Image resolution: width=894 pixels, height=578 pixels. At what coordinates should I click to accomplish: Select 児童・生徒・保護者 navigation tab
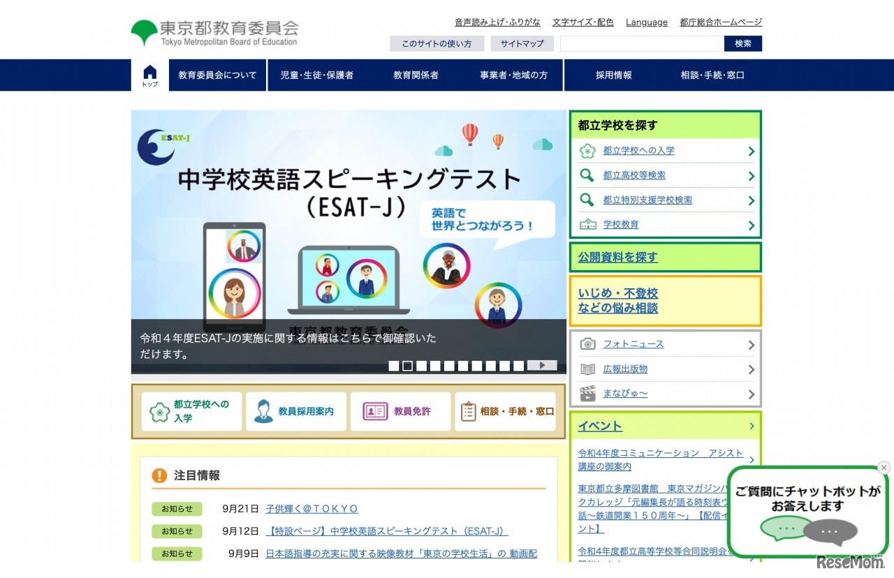click(x=316, y=75)
